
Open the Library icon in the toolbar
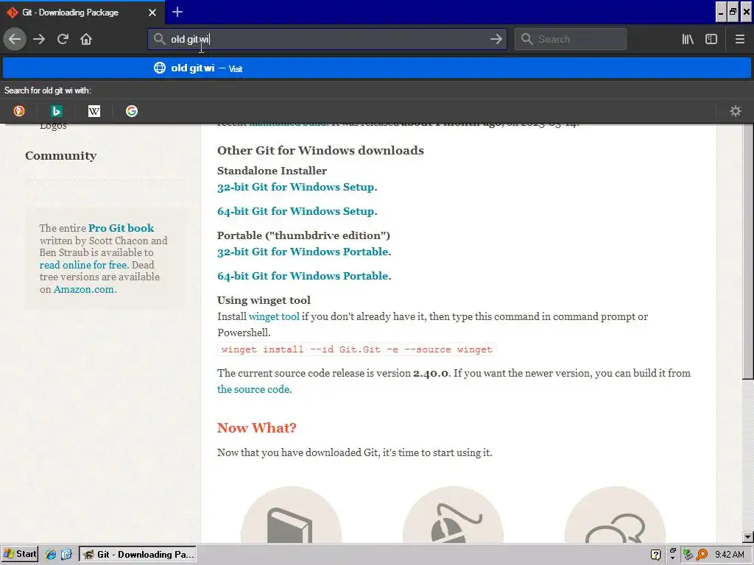(688, 39)
